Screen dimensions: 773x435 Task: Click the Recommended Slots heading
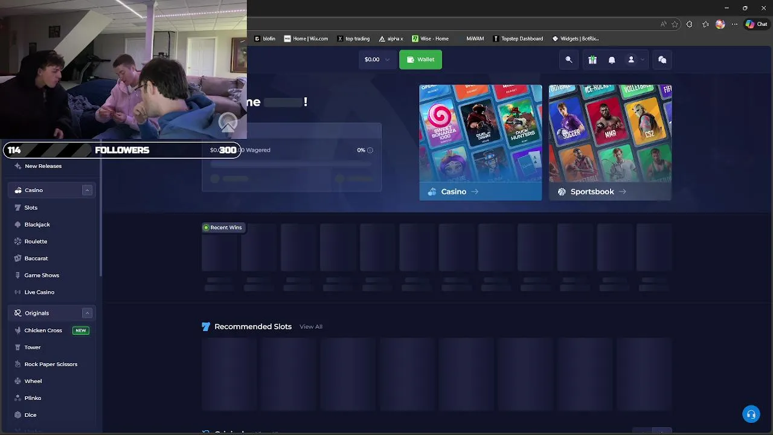[253, 327]
